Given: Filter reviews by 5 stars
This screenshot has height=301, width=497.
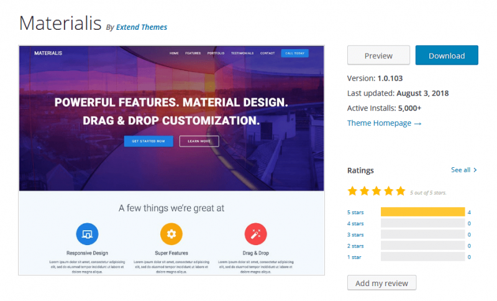Looking at the screenshot, I should click(355, 213).
